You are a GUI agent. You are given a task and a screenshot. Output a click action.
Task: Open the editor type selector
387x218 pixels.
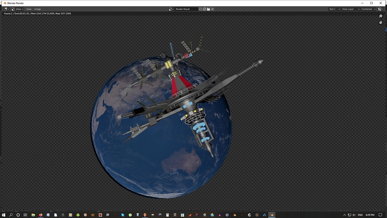[x=7, y=9]
